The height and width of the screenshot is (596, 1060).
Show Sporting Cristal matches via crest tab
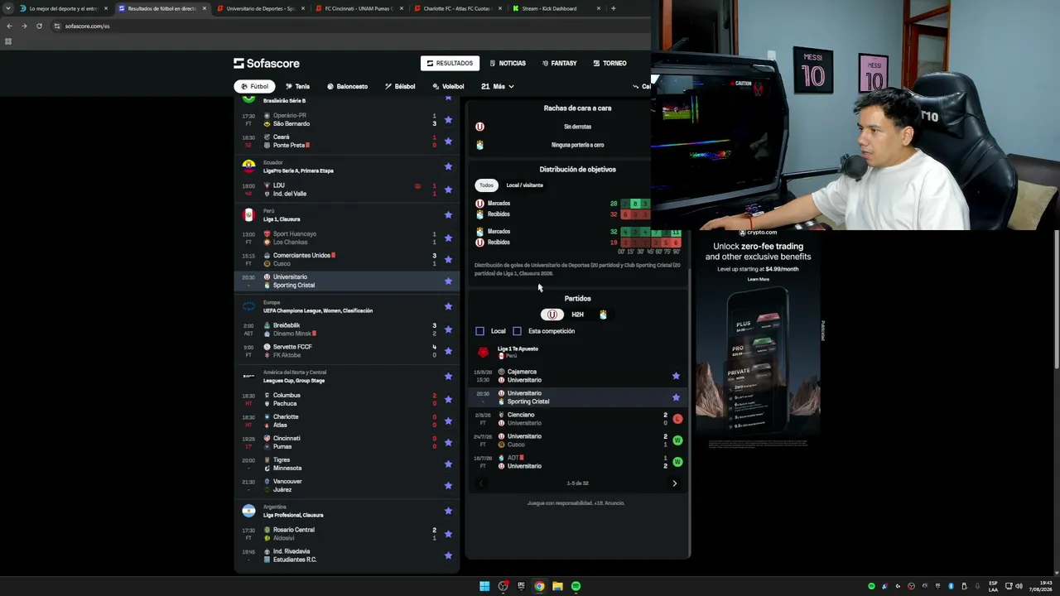click(x=603, y=315)
